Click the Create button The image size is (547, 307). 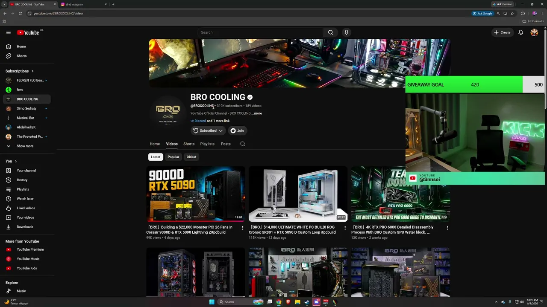tap(502, 32)
